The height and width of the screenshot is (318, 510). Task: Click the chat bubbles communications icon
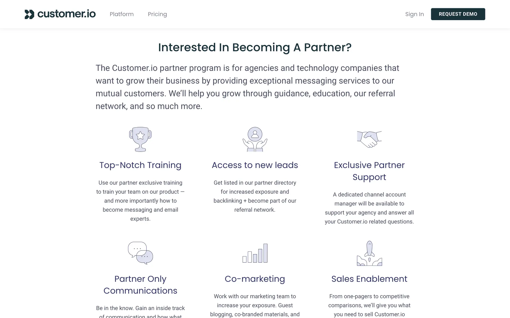(140, 253)
